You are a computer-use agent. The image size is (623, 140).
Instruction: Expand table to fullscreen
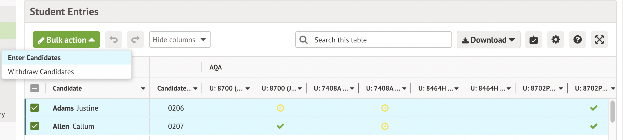click(x=599, y=40)
